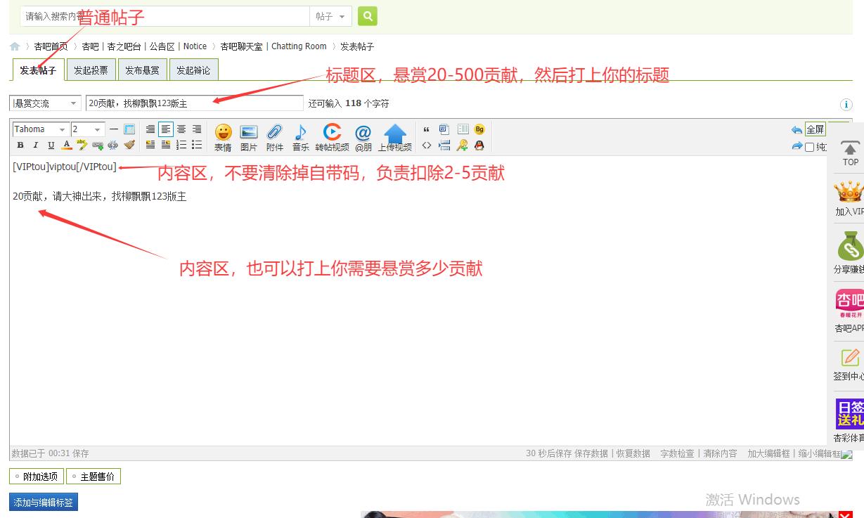Toggle bold text formatting
The image size is (864, 518).
pos(20,145)
